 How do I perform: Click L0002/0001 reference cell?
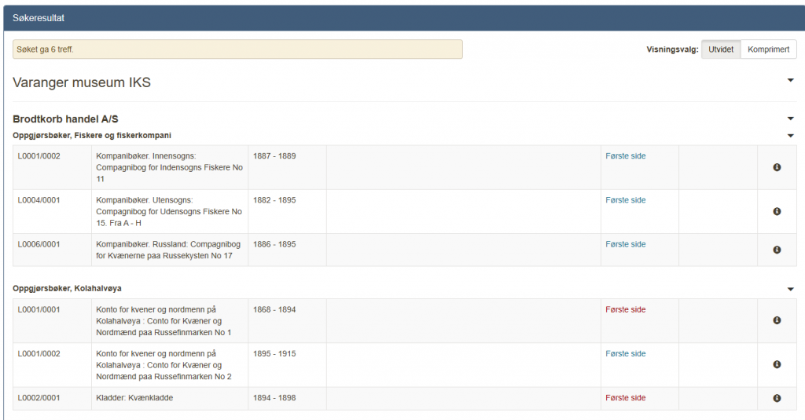(53, 399)
